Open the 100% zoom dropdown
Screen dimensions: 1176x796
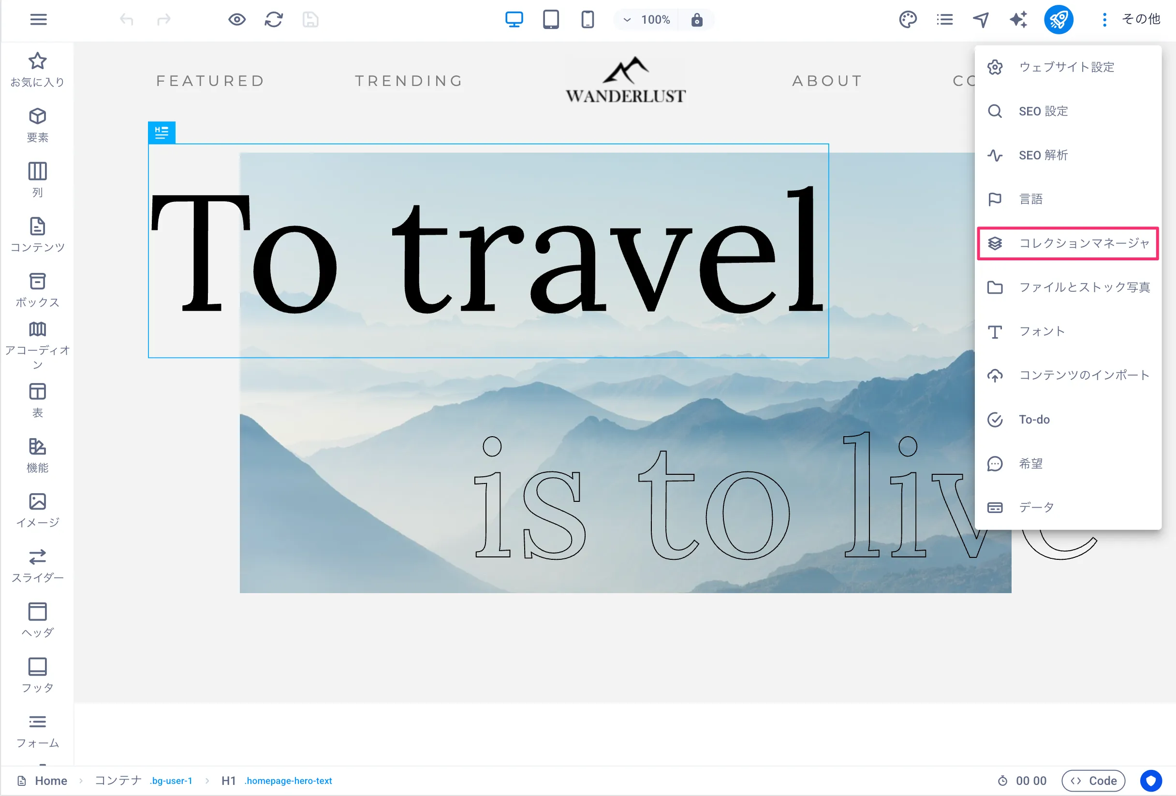click(x=647, y=20)
